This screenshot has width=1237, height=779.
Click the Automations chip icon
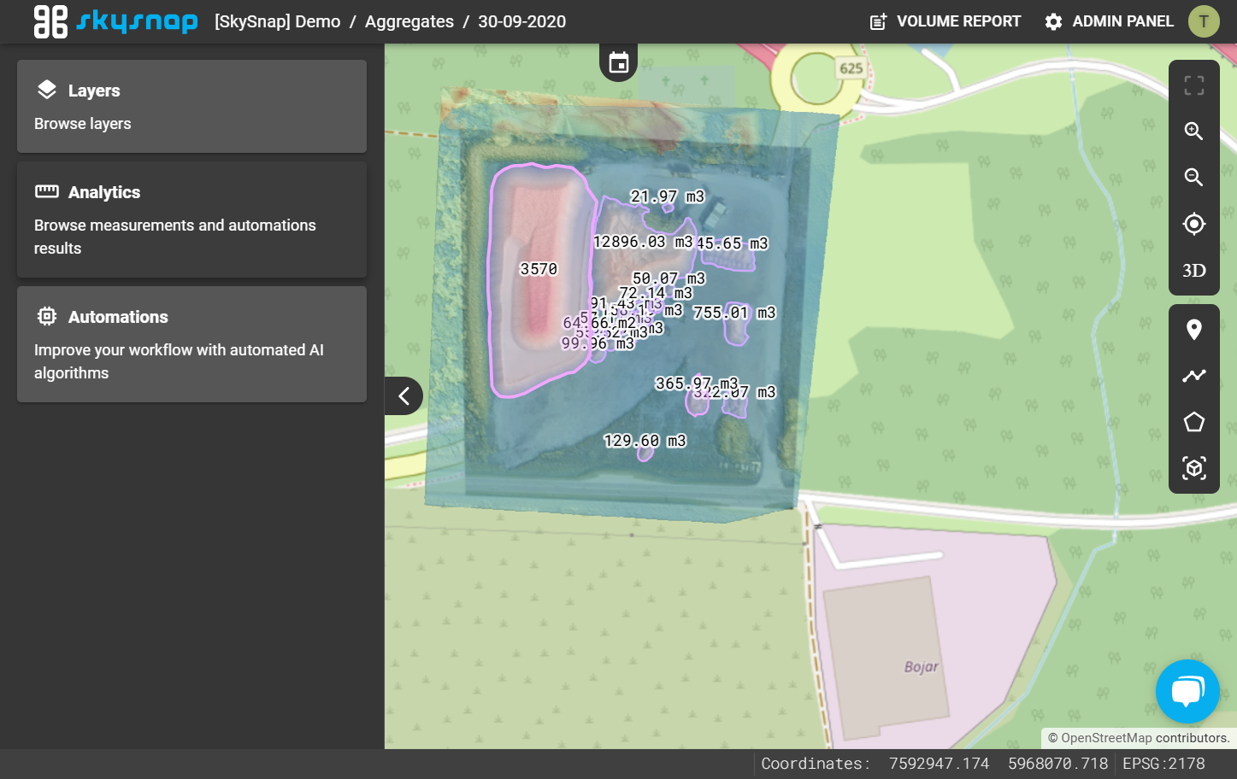[x=47, y=316]
